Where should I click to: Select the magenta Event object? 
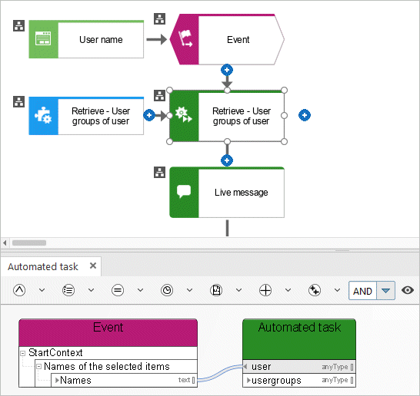[x=227, y=39]
